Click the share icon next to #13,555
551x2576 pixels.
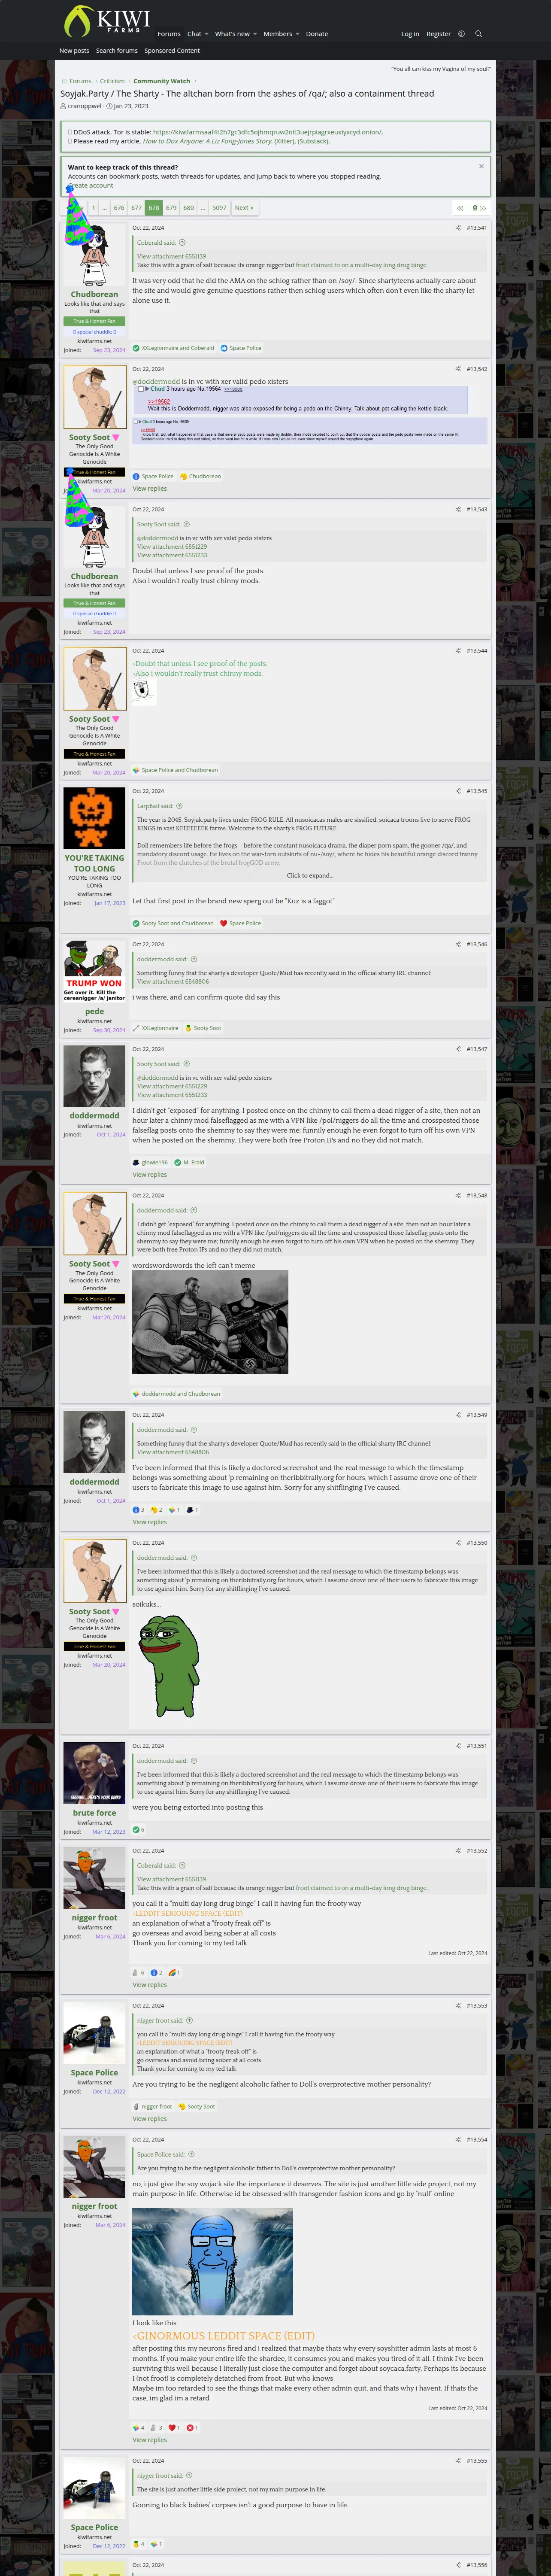pos(458,2461)
